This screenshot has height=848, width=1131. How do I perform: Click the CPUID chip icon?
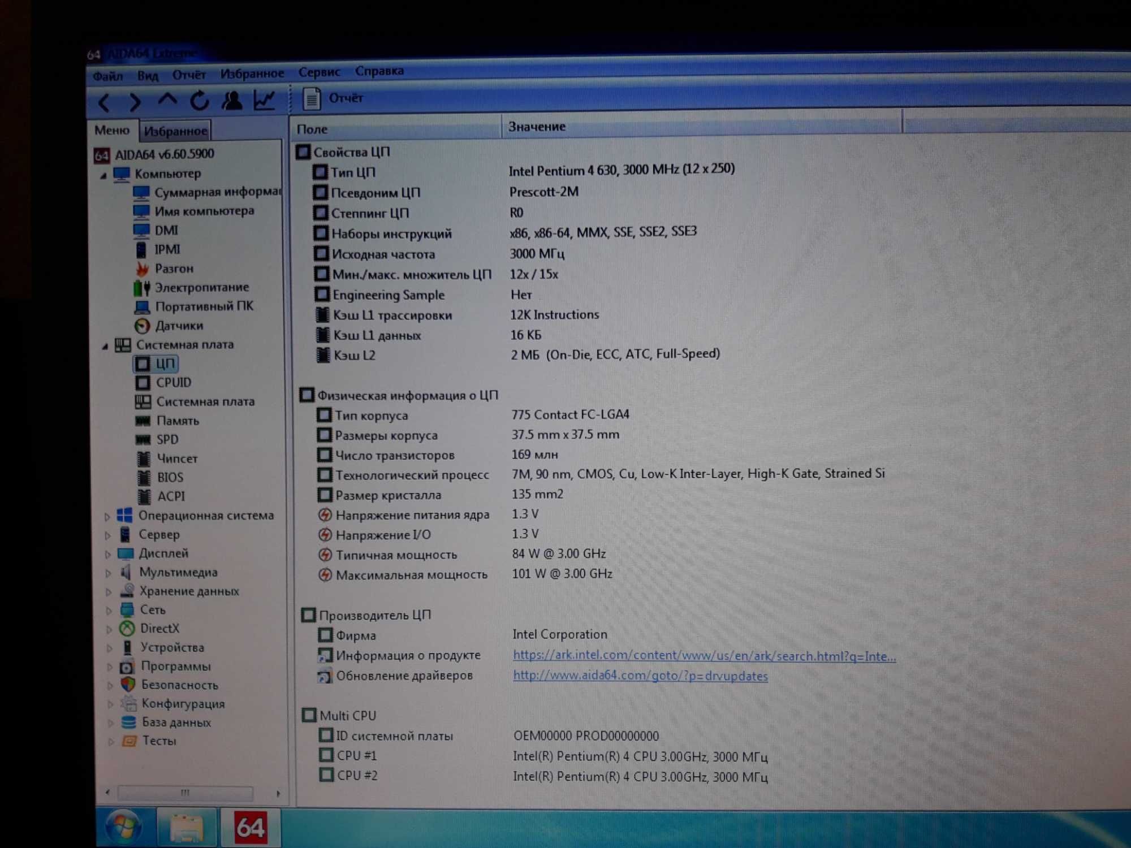pos(143,383)
